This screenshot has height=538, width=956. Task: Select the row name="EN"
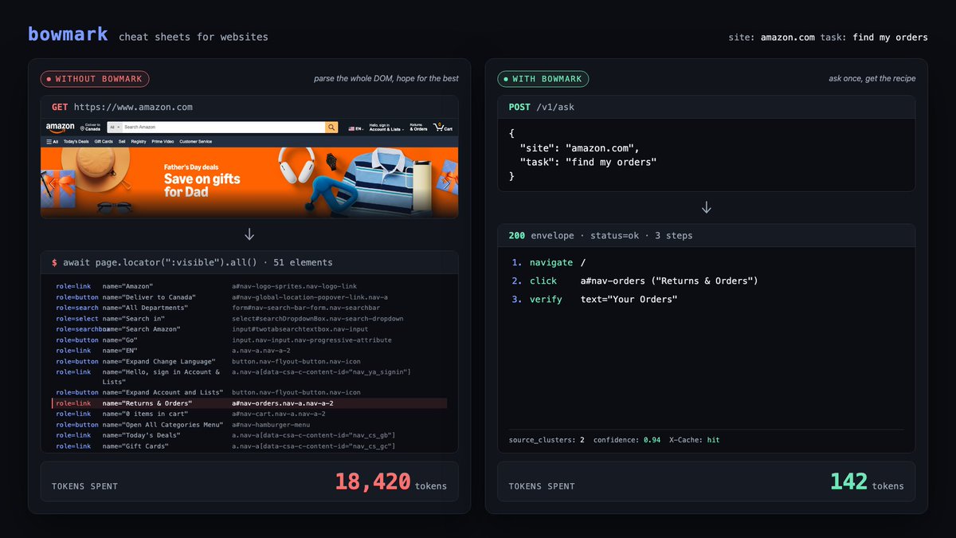[249, 351]
